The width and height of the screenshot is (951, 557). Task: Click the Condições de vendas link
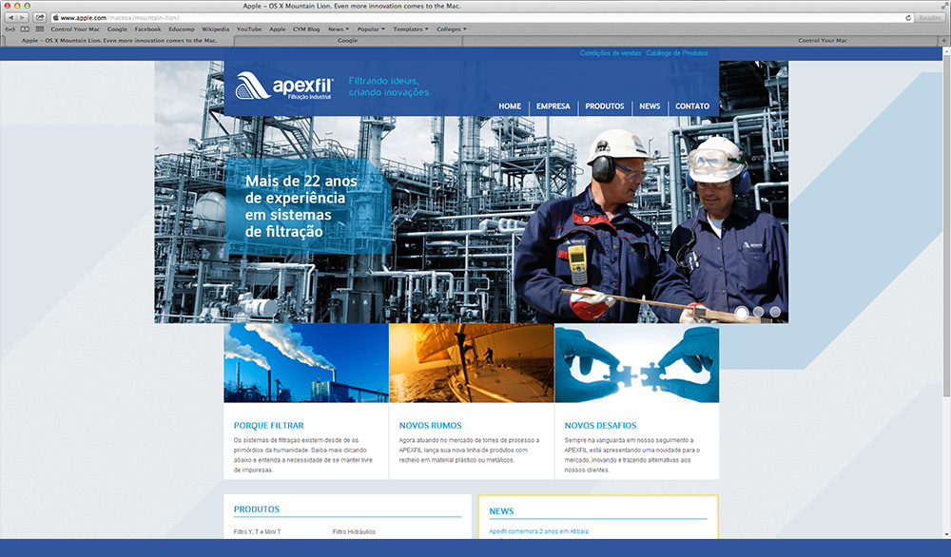tap(611, 53)
